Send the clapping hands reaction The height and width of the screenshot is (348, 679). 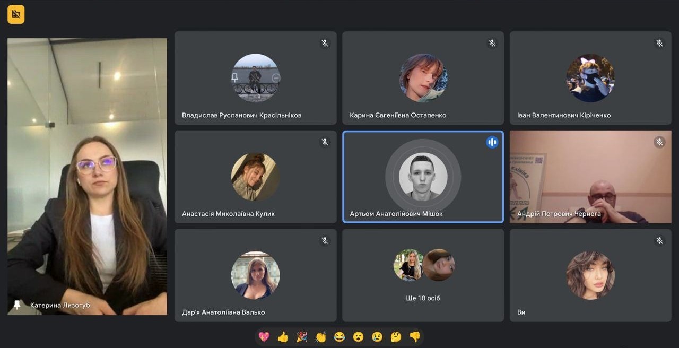coord(320,336)
